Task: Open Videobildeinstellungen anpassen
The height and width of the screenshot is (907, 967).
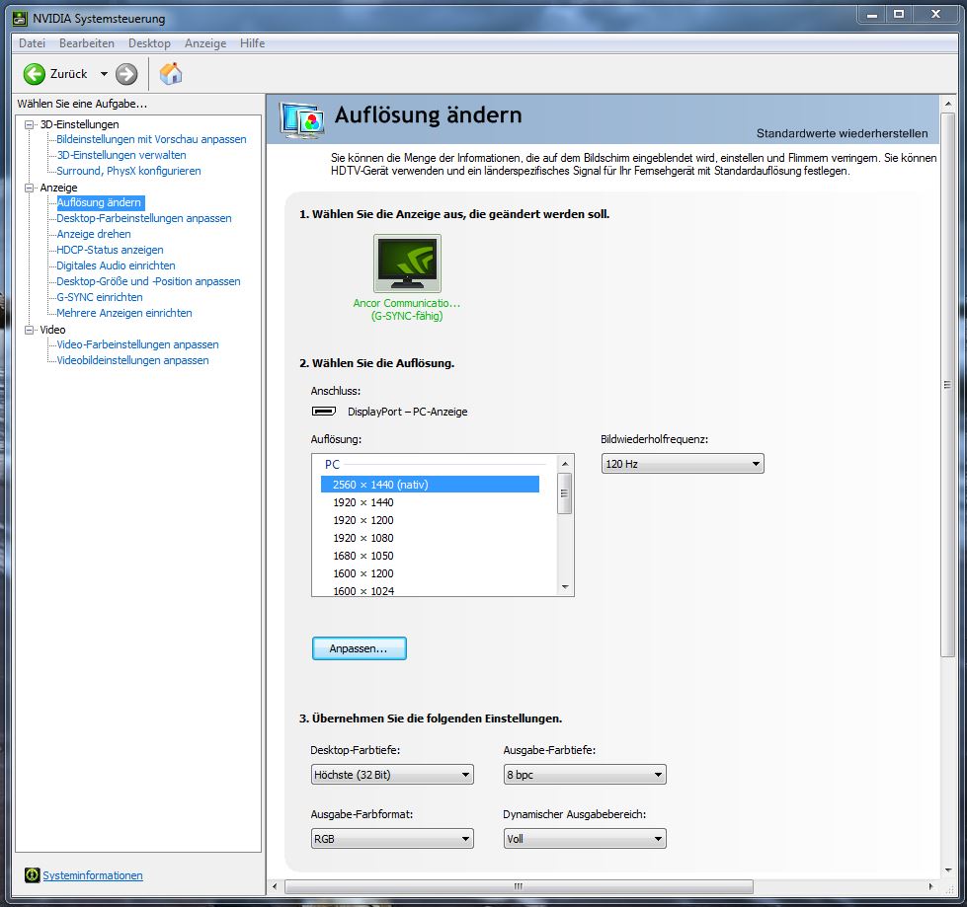Action: [x=132, y=360]
